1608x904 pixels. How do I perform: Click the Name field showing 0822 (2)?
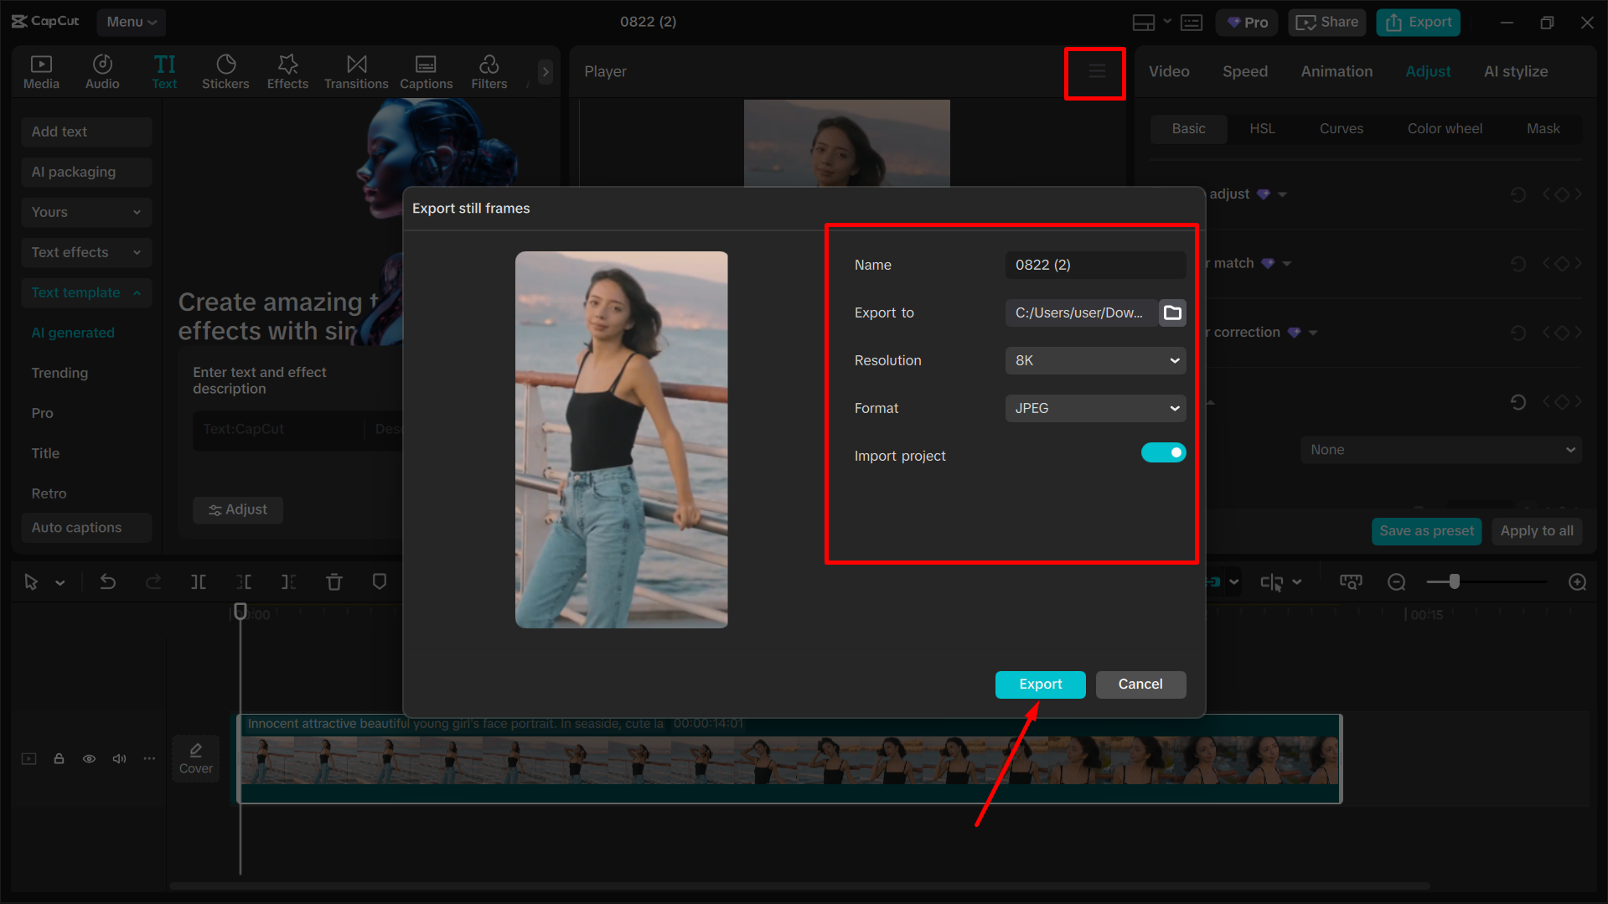(x=1095, y=265)
